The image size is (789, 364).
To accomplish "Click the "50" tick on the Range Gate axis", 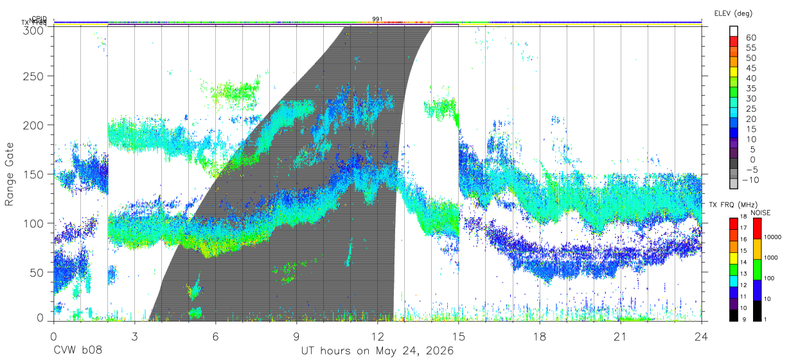I will click(x=36, y=272).
